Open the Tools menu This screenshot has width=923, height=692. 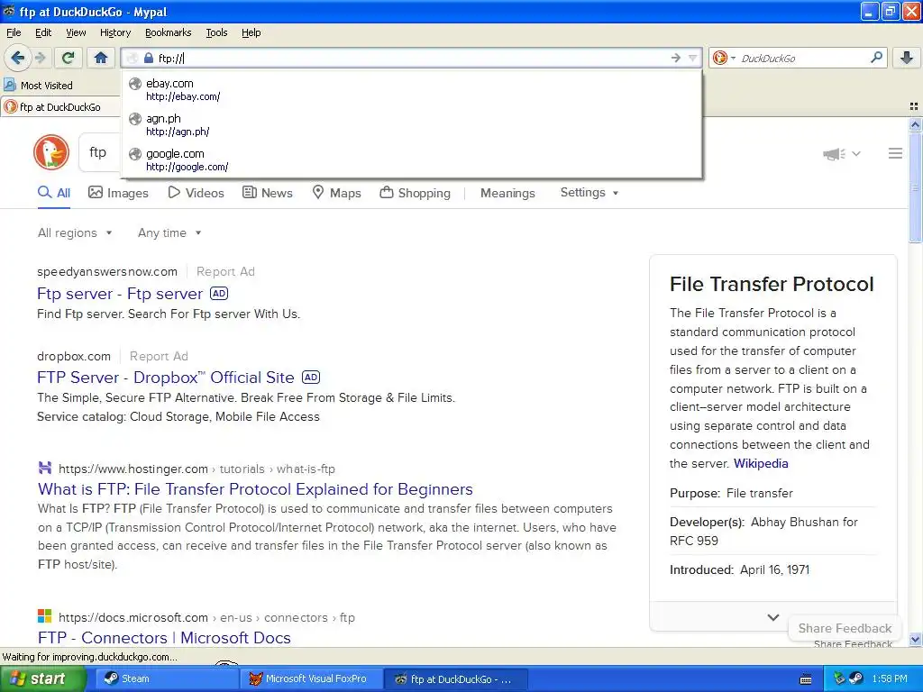[216, 32]
